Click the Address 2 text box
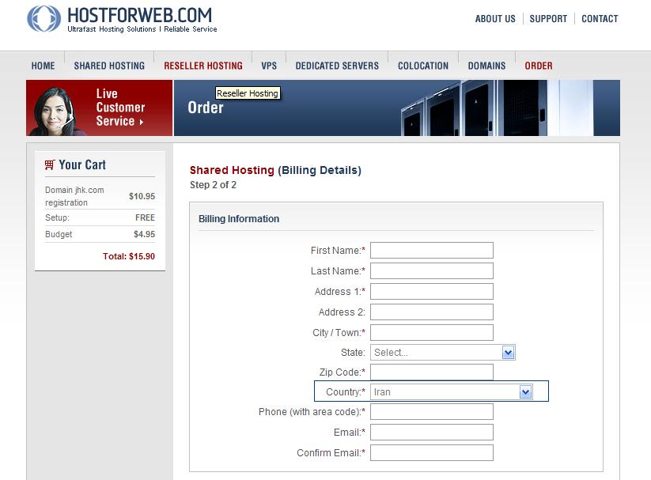651x480 pixels. pyautogui.click(x=432, y=312)
